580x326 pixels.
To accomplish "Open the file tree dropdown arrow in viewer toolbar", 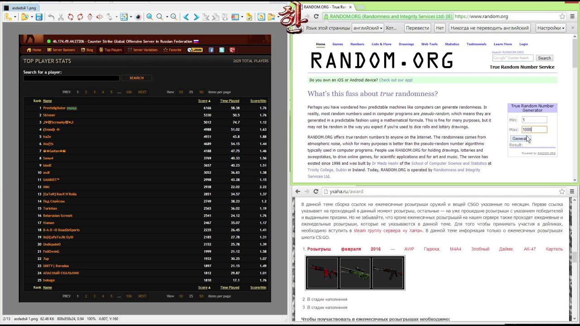I will pyautogui.click(x=15, y=17).
